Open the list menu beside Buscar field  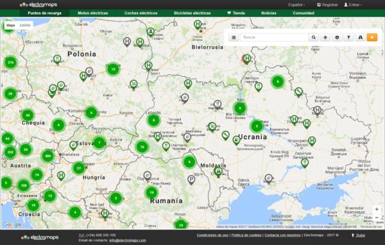point(234,37)
